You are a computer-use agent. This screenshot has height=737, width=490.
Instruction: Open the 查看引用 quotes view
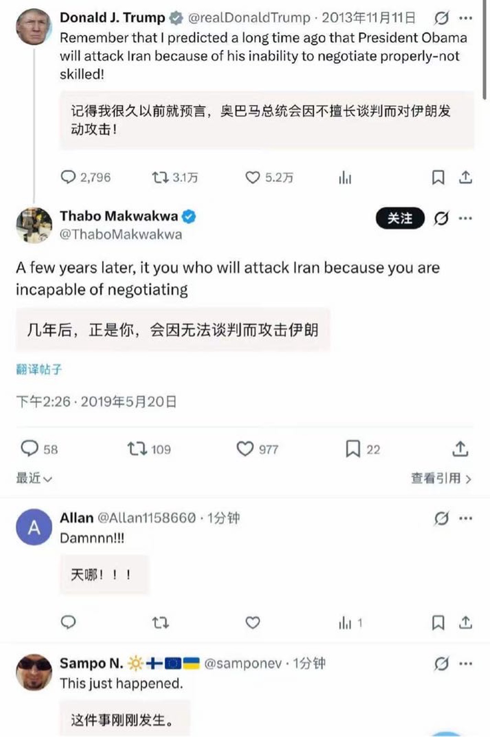(x=441, y=478)
